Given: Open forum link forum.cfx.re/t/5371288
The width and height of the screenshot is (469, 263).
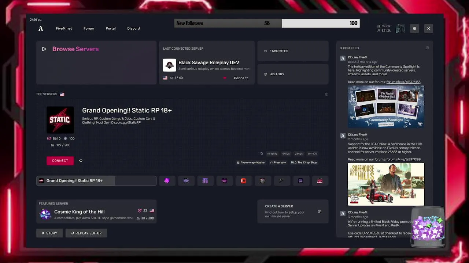Looking at the screenshot, I should coord(403,160).
